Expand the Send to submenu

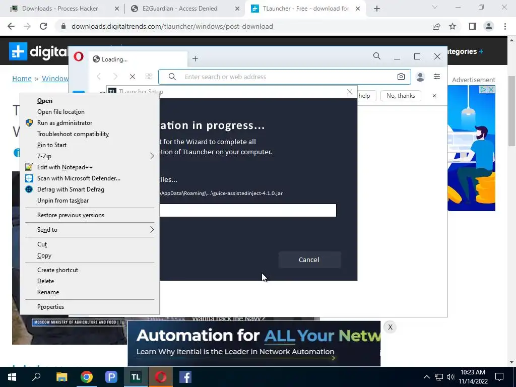point(90,230)
